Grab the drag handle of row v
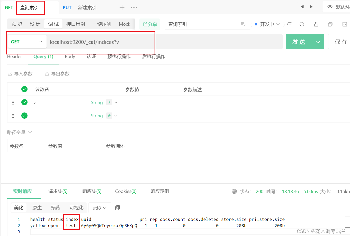 coord(13,102)
